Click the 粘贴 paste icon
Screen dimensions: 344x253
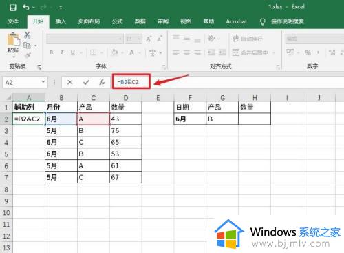[13, 39]
